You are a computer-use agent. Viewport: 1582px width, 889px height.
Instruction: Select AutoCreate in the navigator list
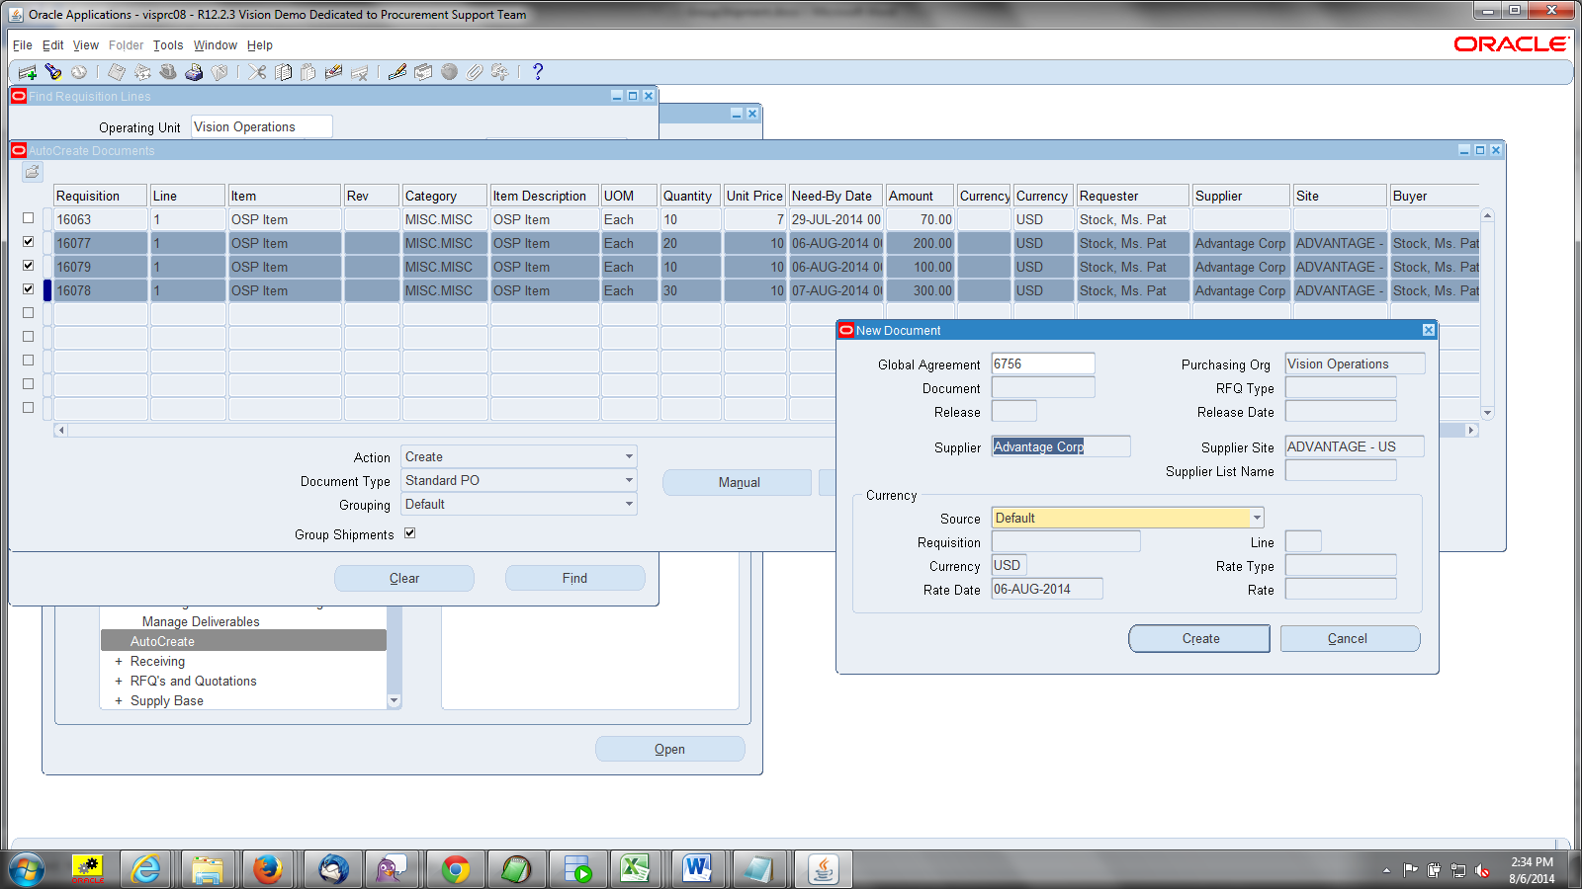[x=243, y=641]
